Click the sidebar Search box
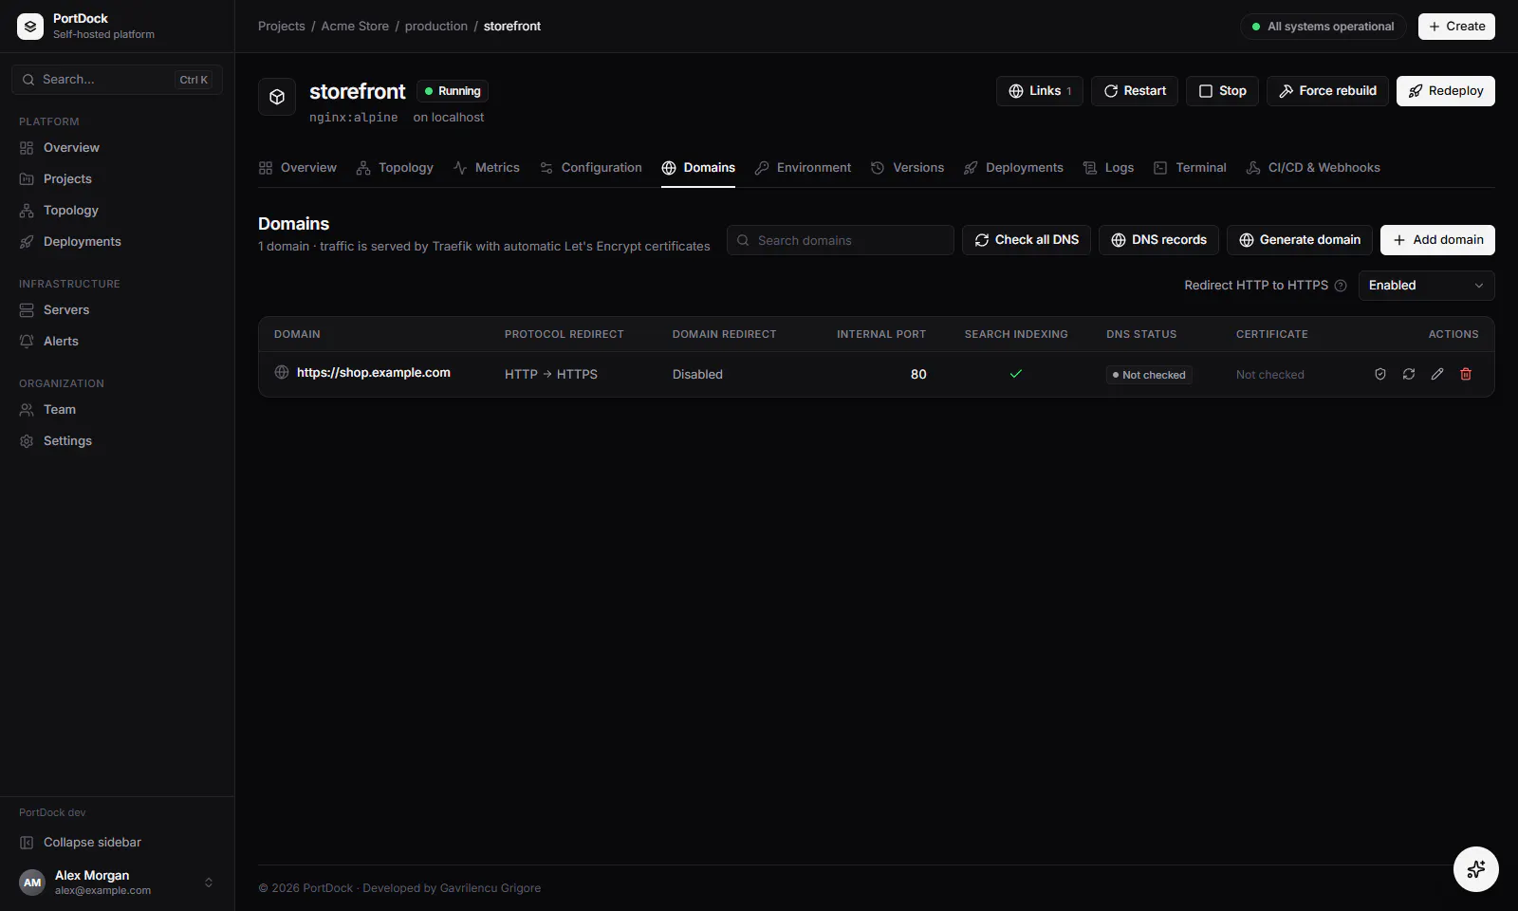This screenshot has height=911, width=1518. 117,80
